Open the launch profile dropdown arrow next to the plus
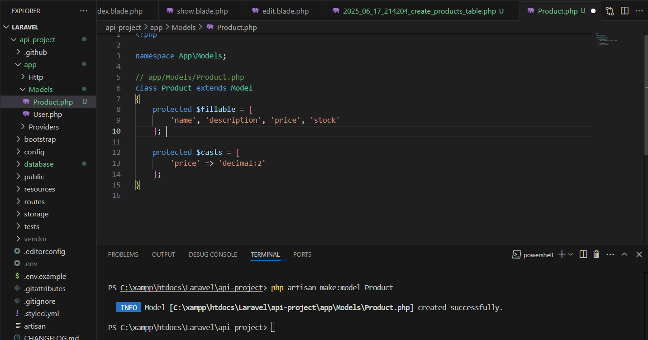The width and height of the screenshot is (648, 340). 570,254
